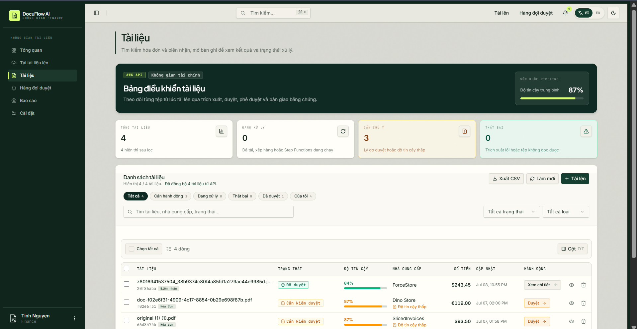Switch language to EN
Viewport: 637px width, 329px height.
click(x=598, y=13)
